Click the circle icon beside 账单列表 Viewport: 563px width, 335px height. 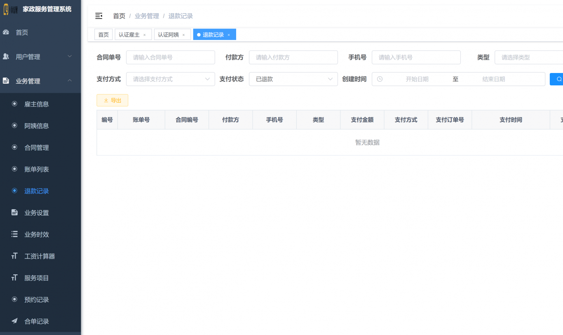[x=14, y=169]
